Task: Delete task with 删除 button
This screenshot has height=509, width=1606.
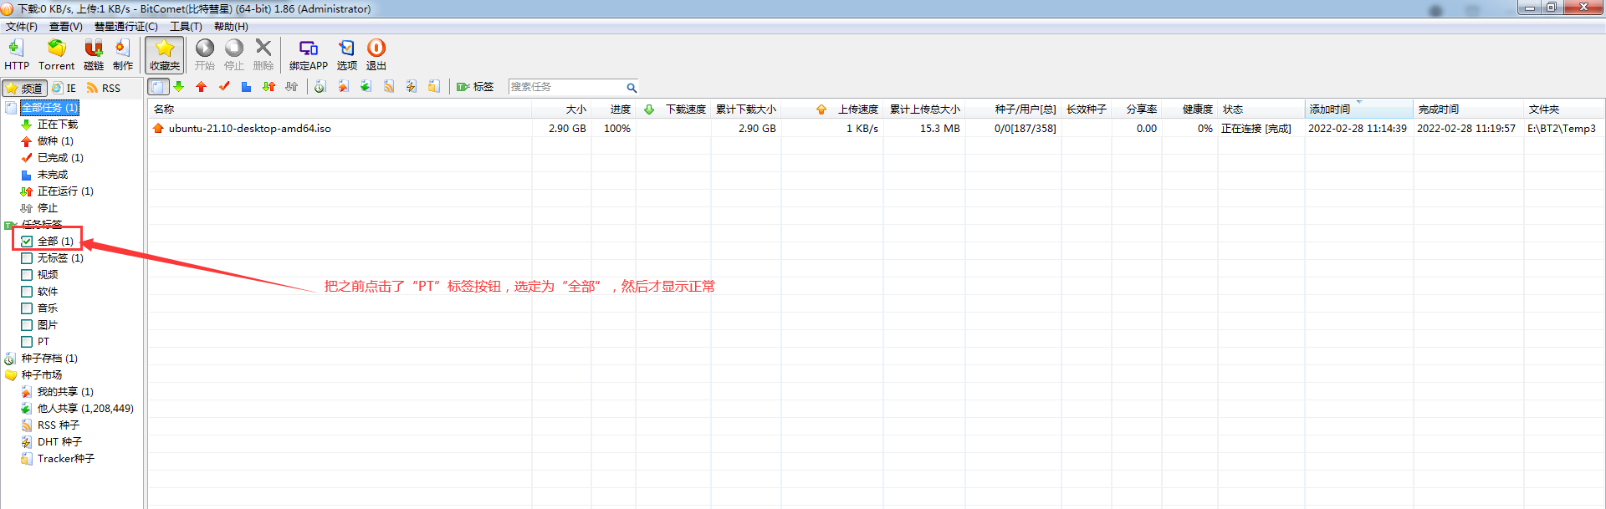Action: pos(263,55)
